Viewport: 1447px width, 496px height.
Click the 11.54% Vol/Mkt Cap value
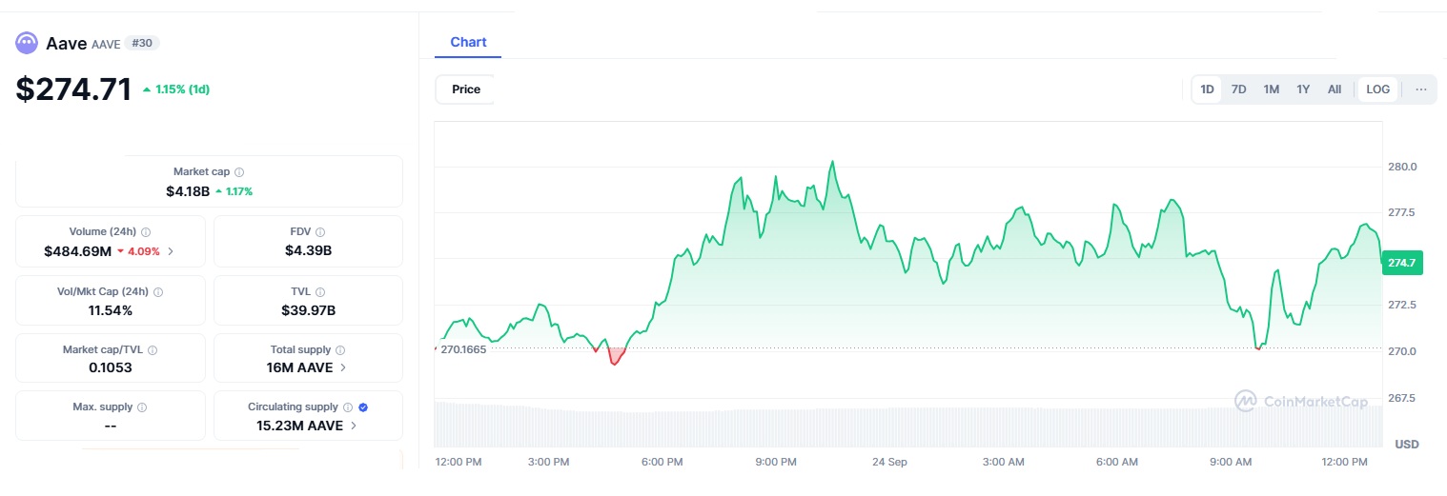pos(111,310)
